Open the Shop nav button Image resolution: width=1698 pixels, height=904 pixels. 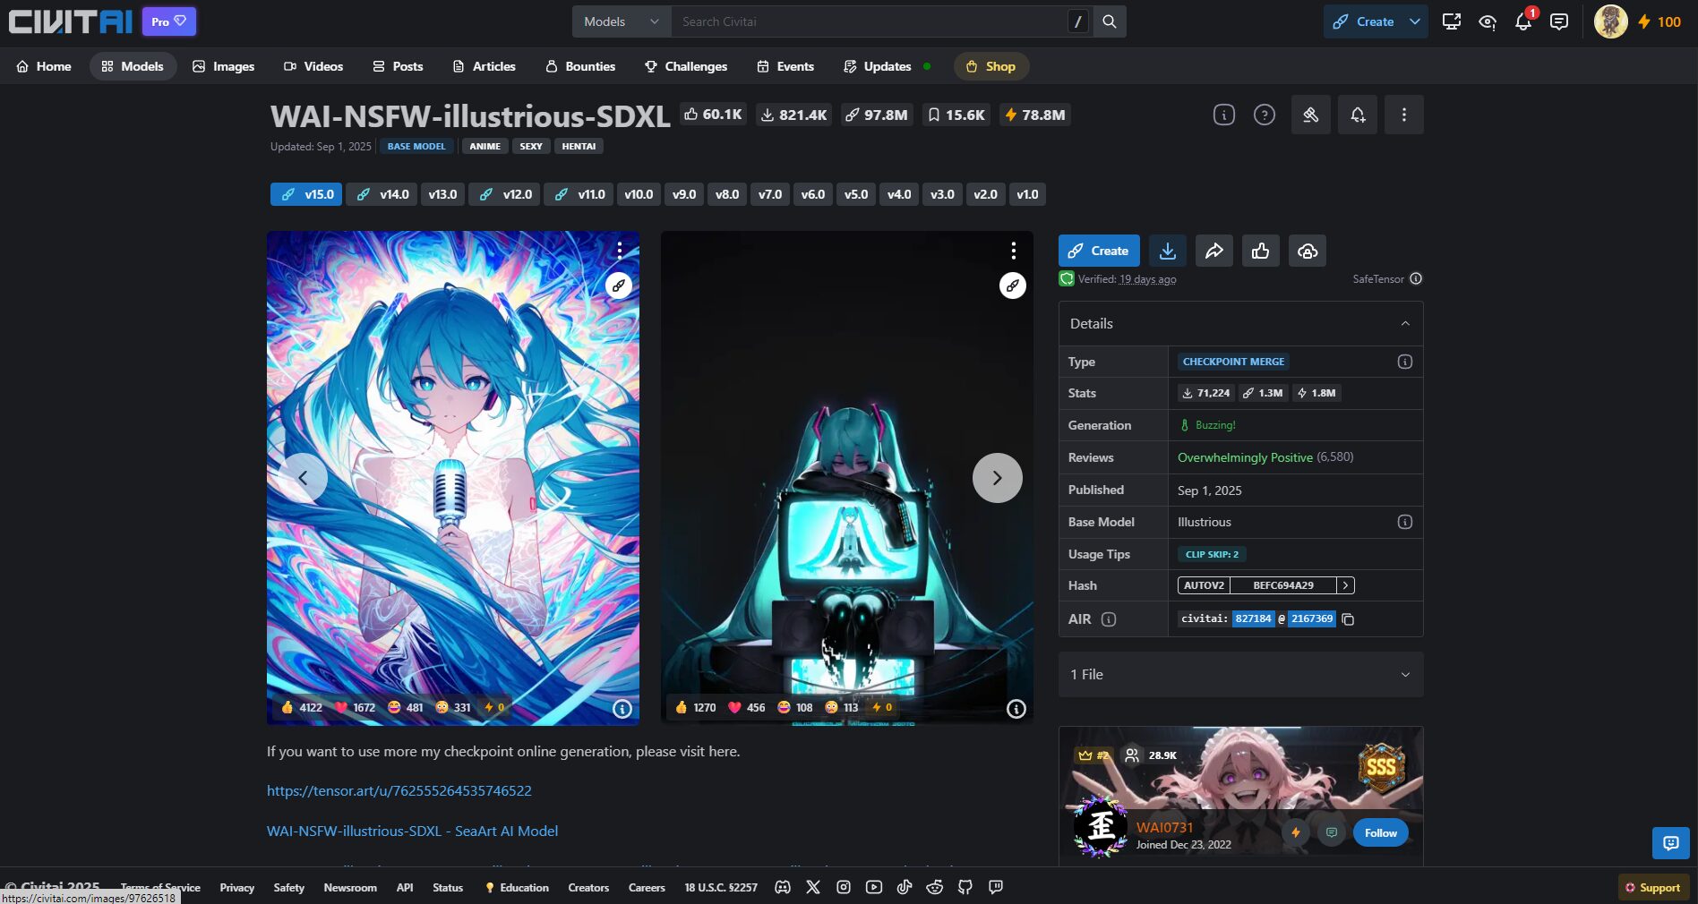[990, 66]
